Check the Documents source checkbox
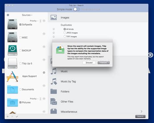Screen dimensions: 154x123 pos(20,89)
